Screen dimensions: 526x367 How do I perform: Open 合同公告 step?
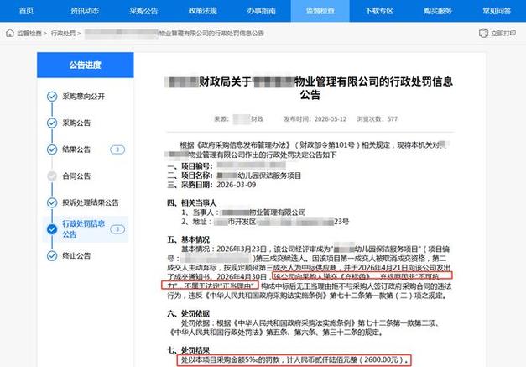(x=76, y=176)
